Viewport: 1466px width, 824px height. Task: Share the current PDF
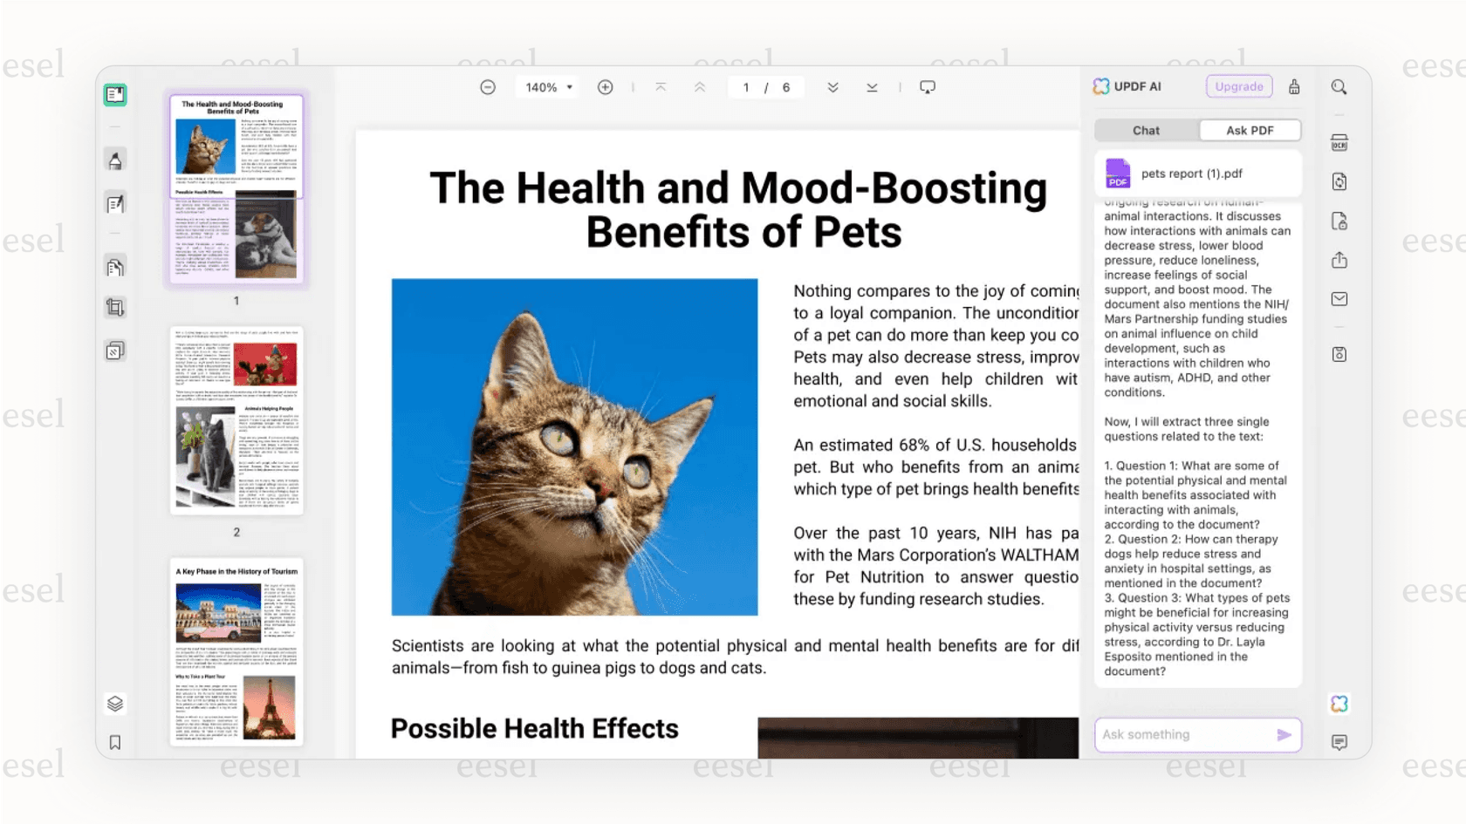point(1339,260)
